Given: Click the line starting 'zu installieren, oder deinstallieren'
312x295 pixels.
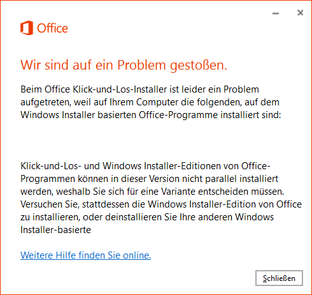Looking at the screenshot, I should [x=147, y=217].
